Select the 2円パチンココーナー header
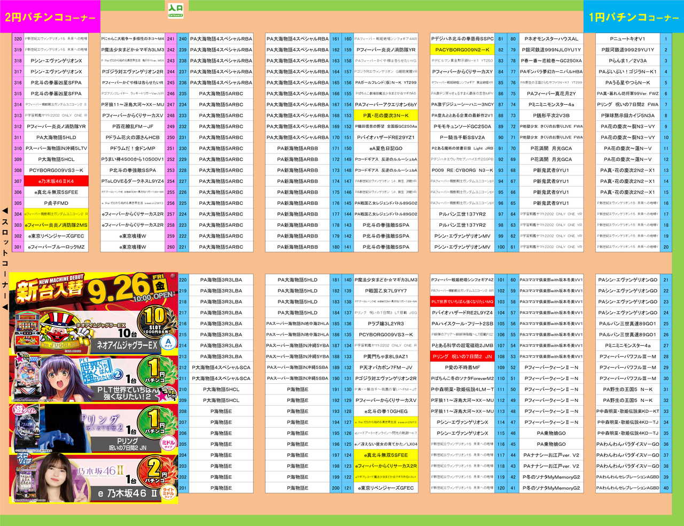Screen dimensions: 684x526 click(50, 17)
